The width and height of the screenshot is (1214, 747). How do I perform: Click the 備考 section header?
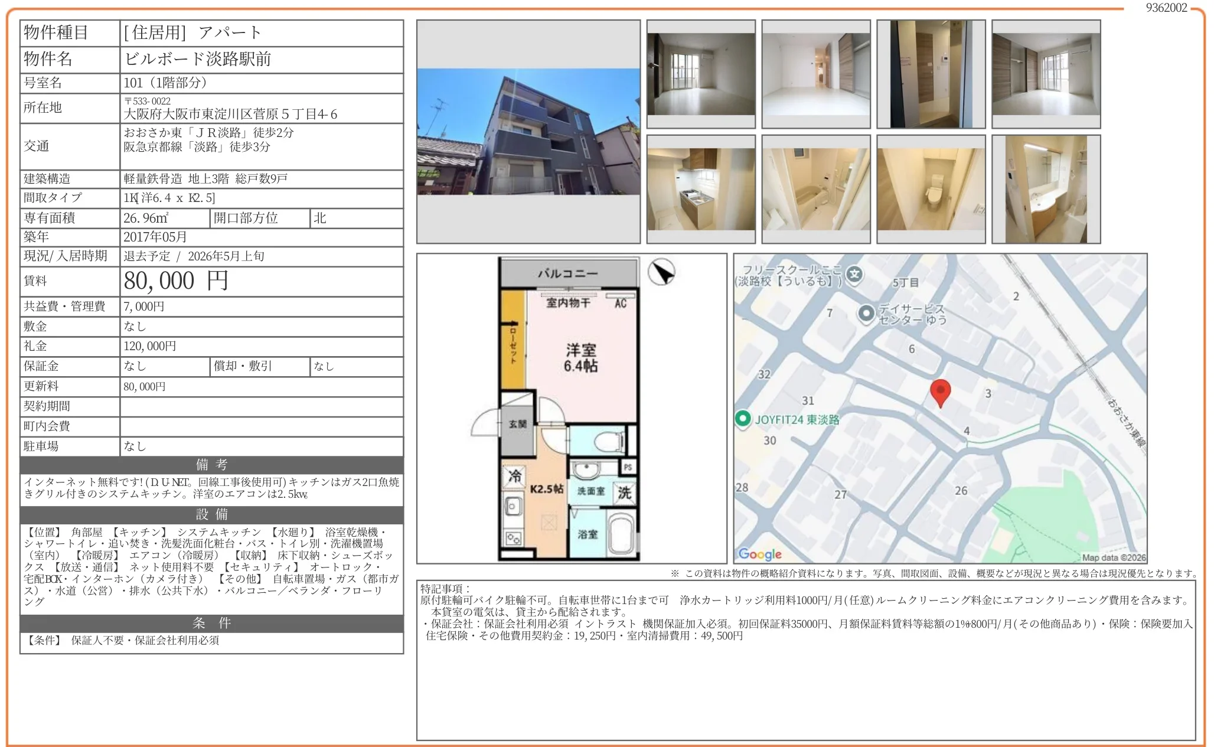(x=211, y=465)
